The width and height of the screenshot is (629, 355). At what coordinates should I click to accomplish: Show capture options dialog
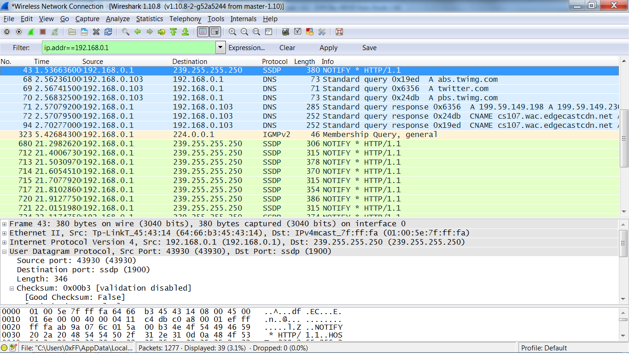click(x=19, y=32)
